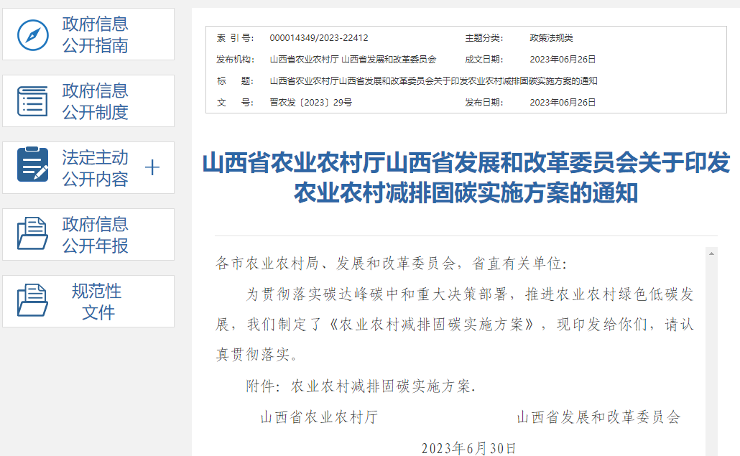The width and height of the screenshot is (740, 456).
Task: Click the signing date 2023年6月30日
Action: tap(468, 448)
